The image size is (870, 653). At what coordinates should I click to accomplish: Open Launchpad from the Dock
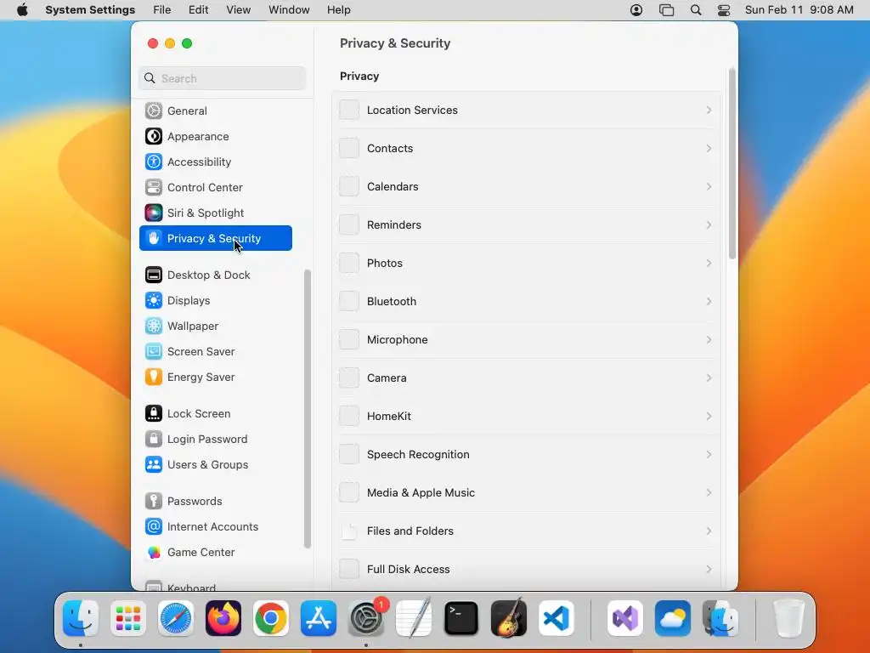pos(128,618)
